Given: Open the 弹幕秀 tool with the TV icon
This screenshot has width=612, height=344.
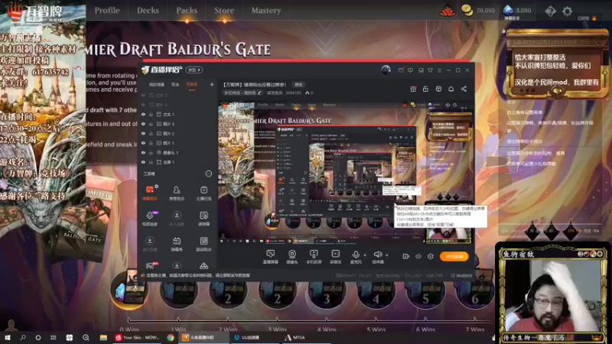Looking at the screenshot, I should pos(177,244).
